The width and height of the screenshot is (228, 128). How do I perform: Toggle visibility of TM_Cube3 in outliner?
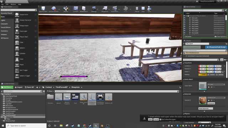[185, 22]
